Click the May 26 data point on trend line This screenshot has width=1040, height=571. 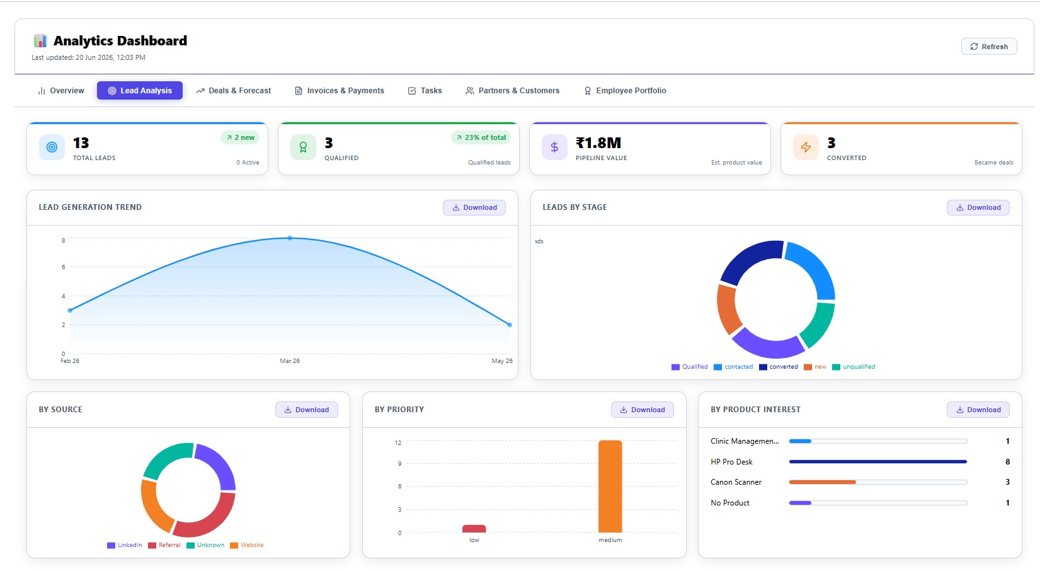click(x=510, y=325)
